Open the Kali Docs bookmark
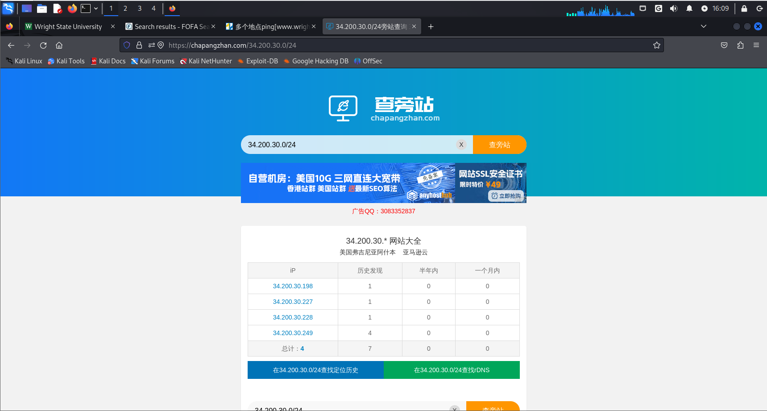The width and height of the screenshot is (767, 411). tap(108, 61)
